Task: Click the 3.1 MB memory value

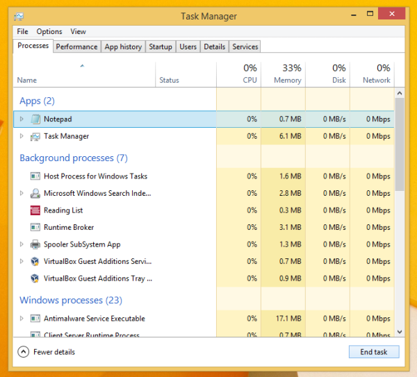Action: click(290, 228)
